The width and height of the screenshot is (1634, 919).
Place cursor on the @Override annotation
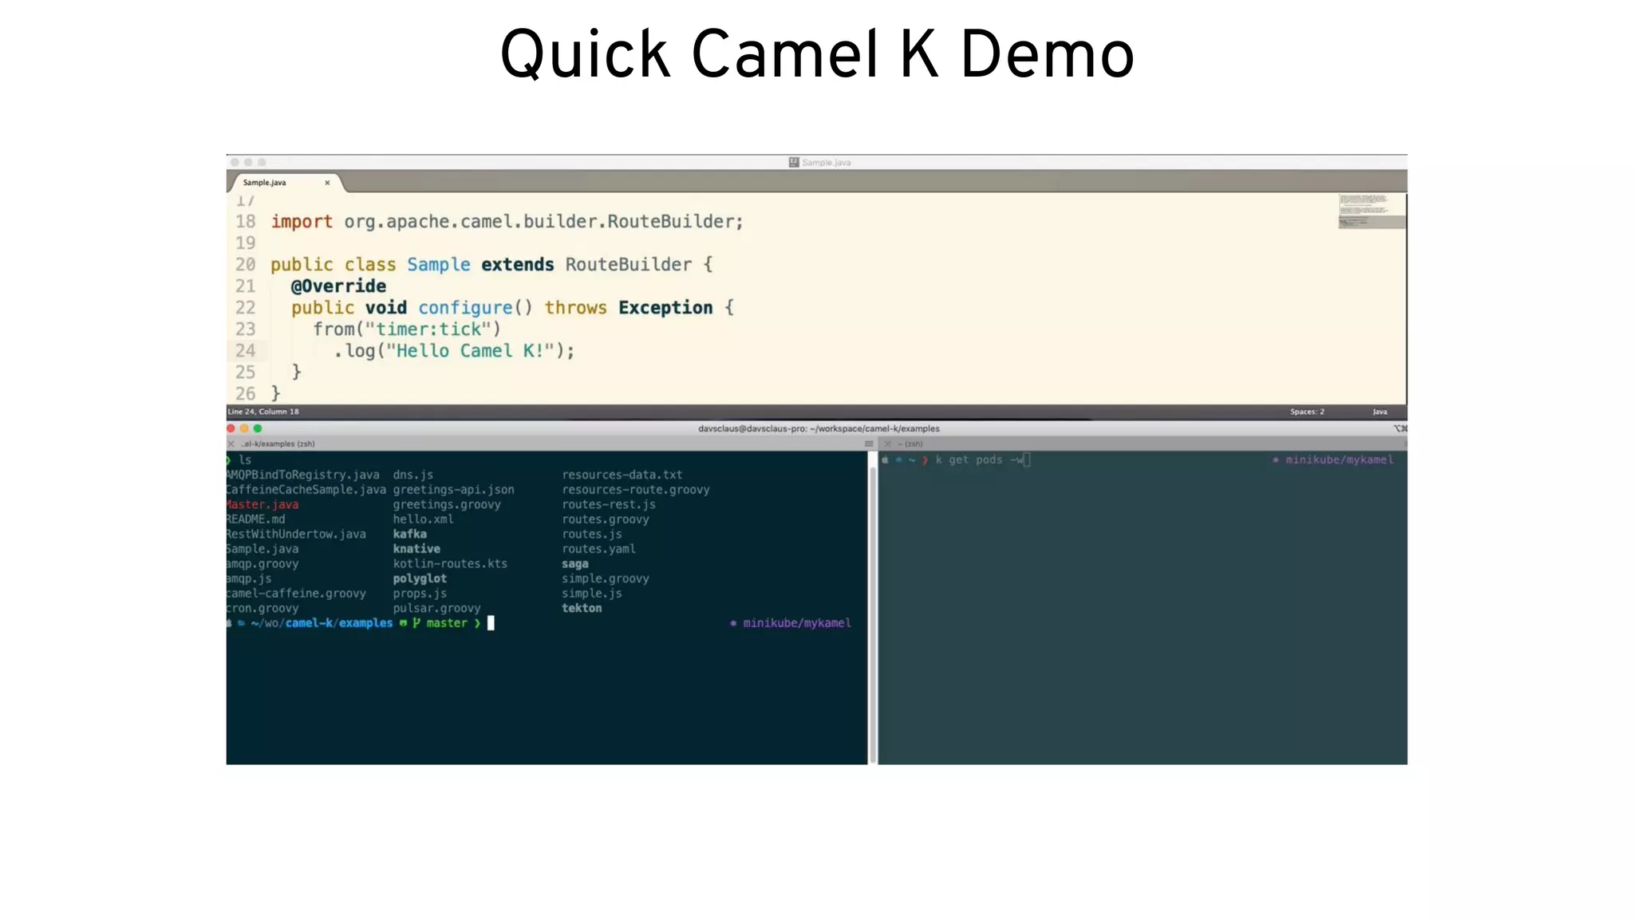coord(338,286)
